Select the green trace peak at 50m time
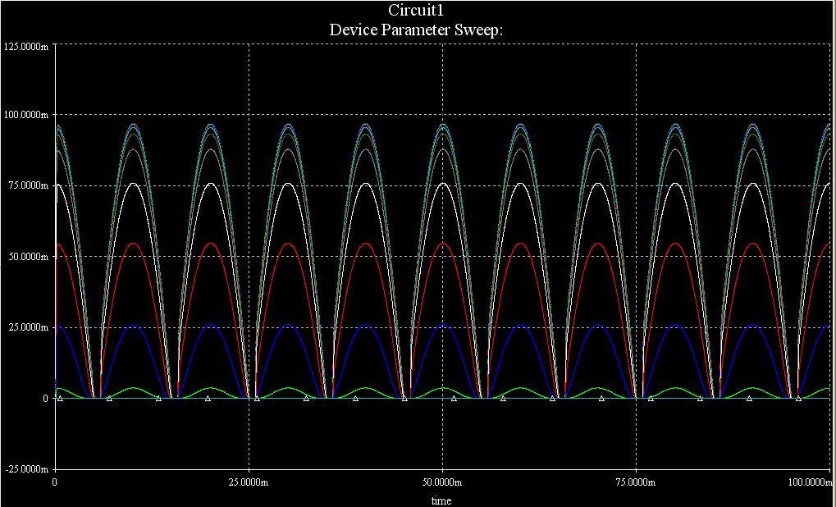Viewport: 836px width, 507px height. [x=443, y=388]
